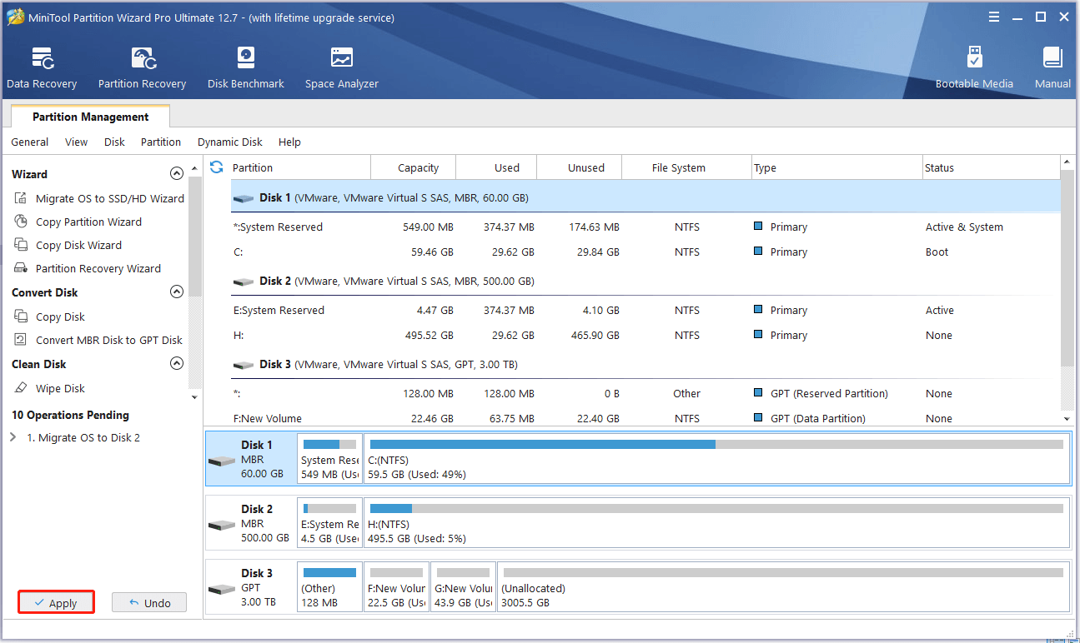The image size is (1080, 643).
Task: Click the hamburger menu icon in title bar
Action: pyautogui.click(x=994, y=17)
